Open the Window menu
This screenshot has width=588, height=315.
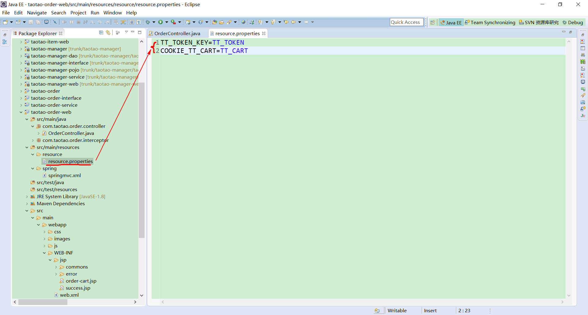point(112,13)
